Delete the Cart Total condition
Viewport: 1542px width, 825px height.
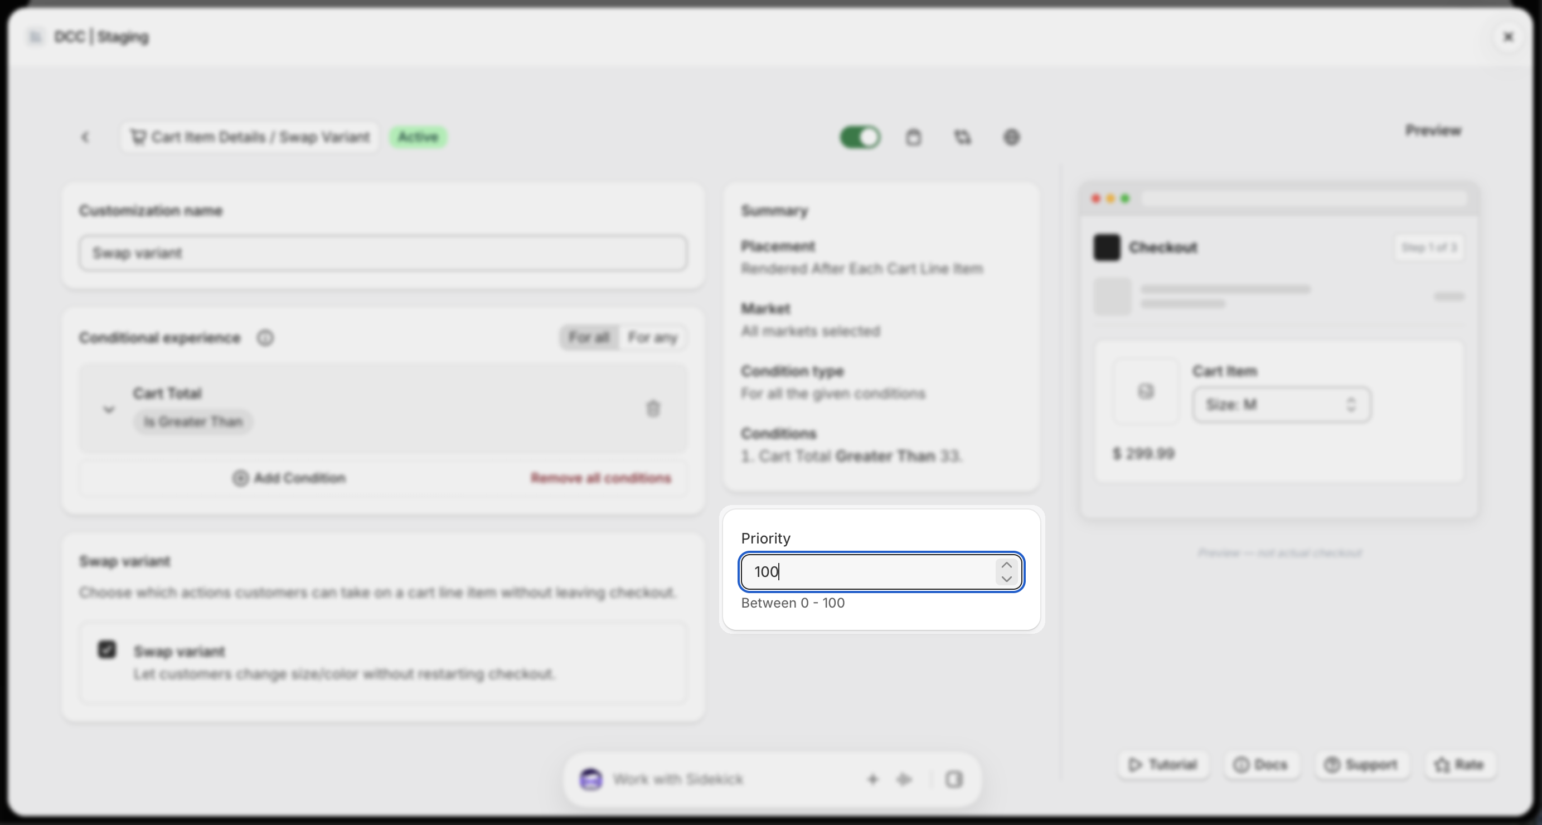(x=653, y=409)
